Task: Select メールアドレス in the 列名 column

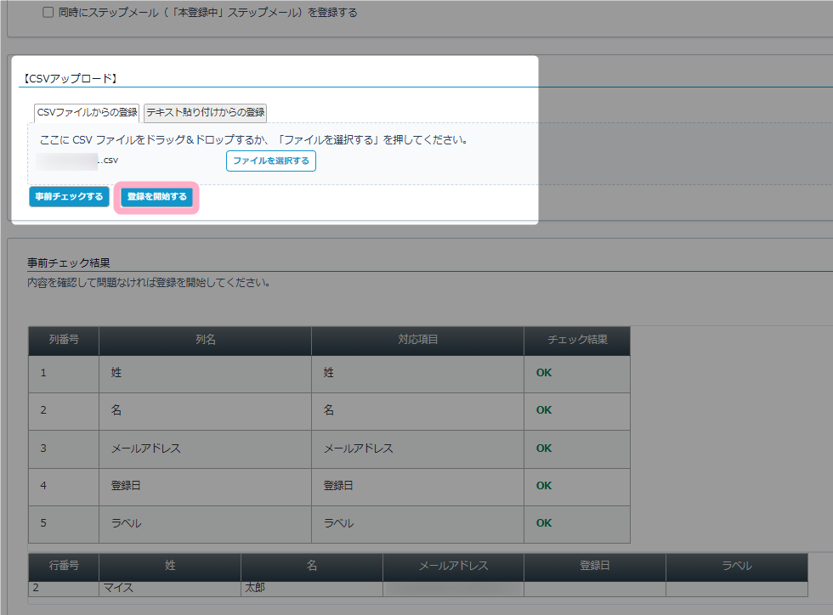Action: 145,449
